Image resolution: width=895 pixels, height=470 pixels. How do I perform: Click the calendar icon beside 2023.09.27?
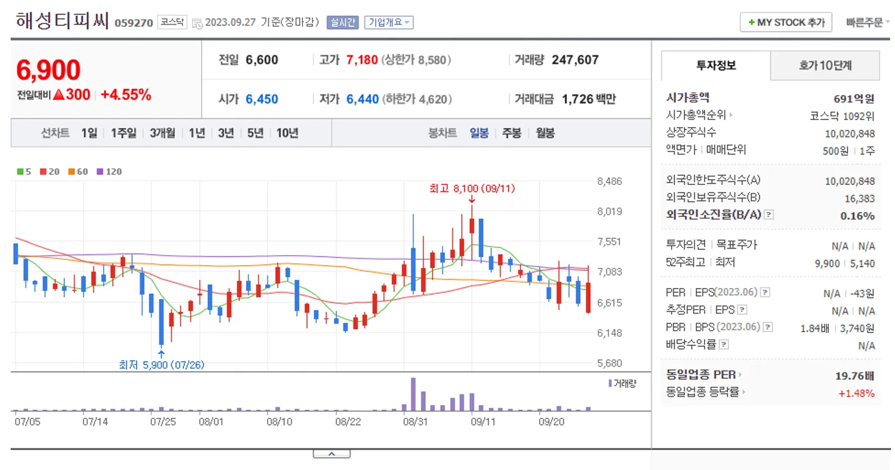(197, 23)
